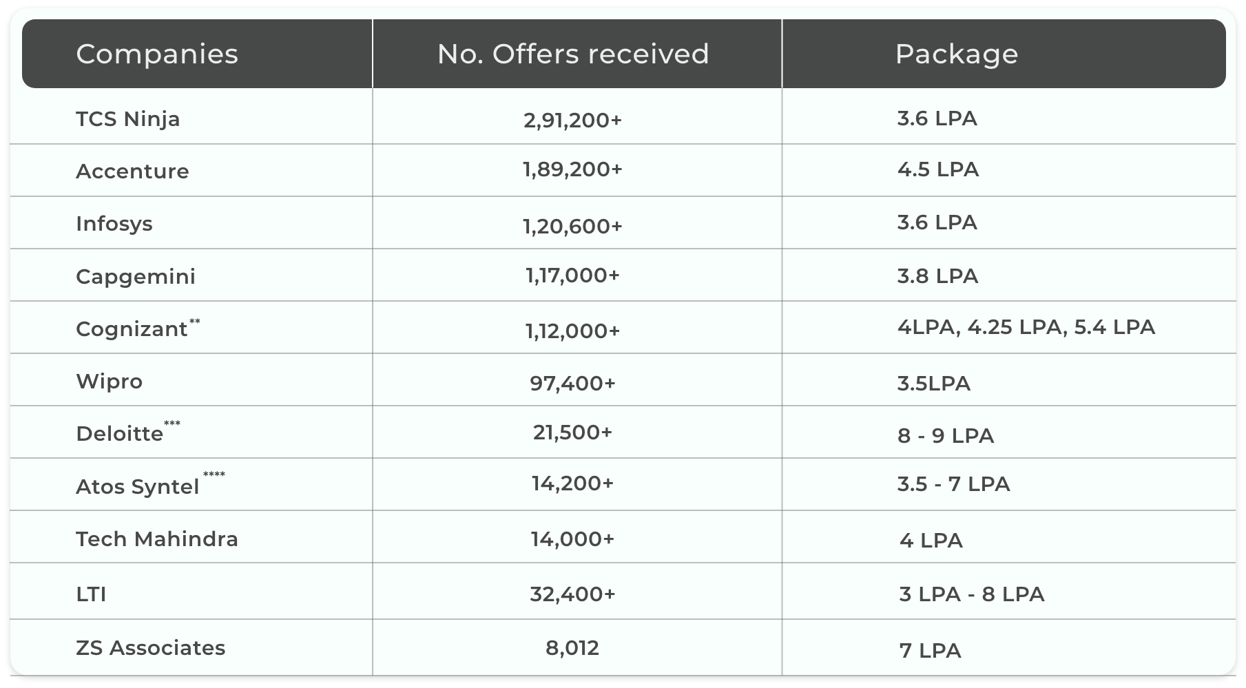This screenshot has width=1246, height=688.
Task: Select the Atos Syntel company cell
Action: 138,487
